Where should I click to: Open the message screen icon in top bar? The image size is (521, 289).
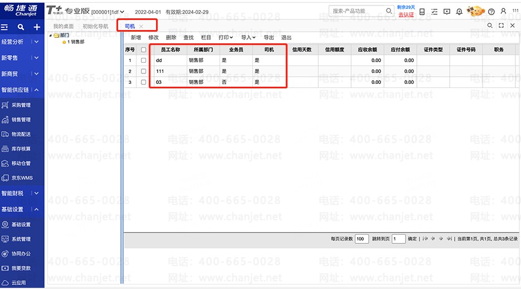pyautogui.click(x=447, y=12)
